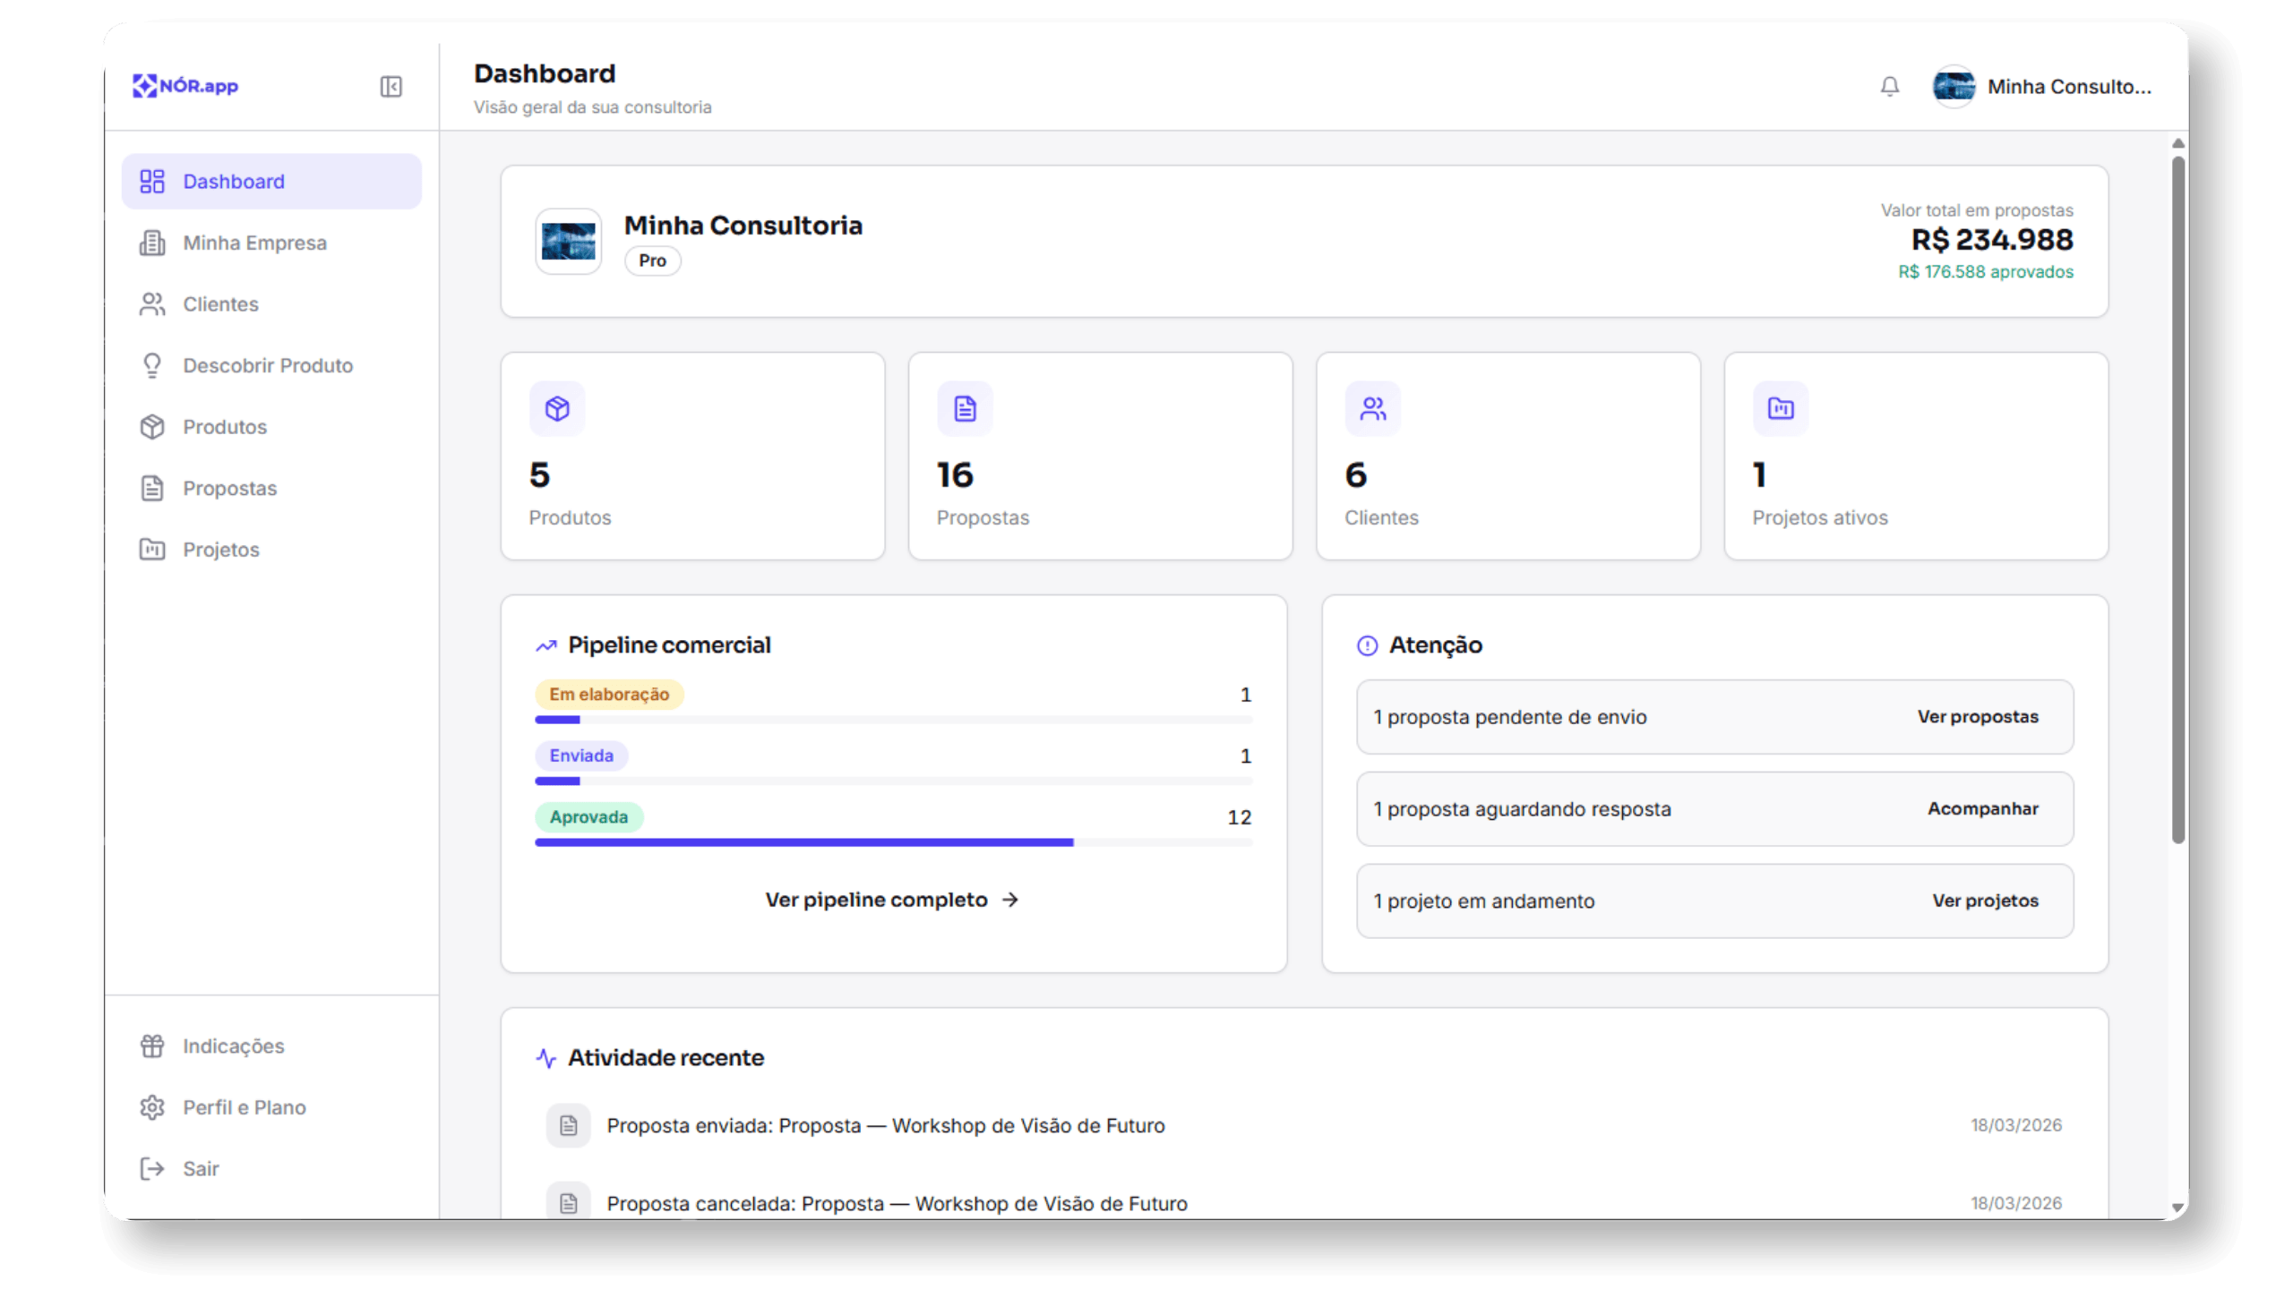
Task: Click Sair to log out
Action: pos(200,1168)
